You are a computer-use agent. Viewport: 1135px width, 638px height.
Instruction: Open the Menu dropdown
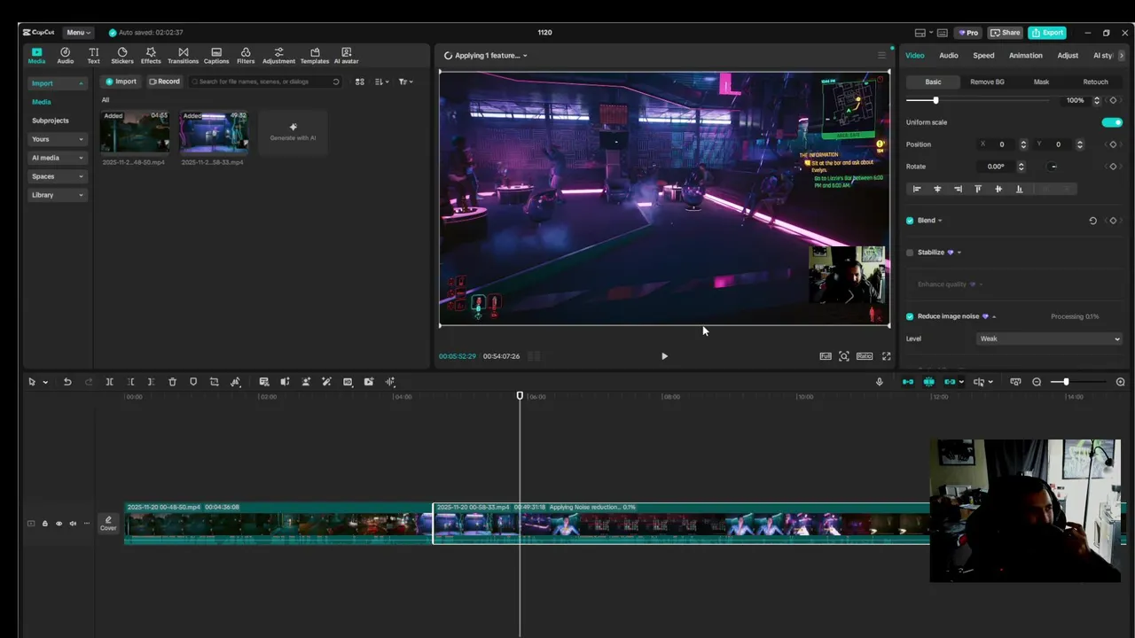(x=79, y=33)
